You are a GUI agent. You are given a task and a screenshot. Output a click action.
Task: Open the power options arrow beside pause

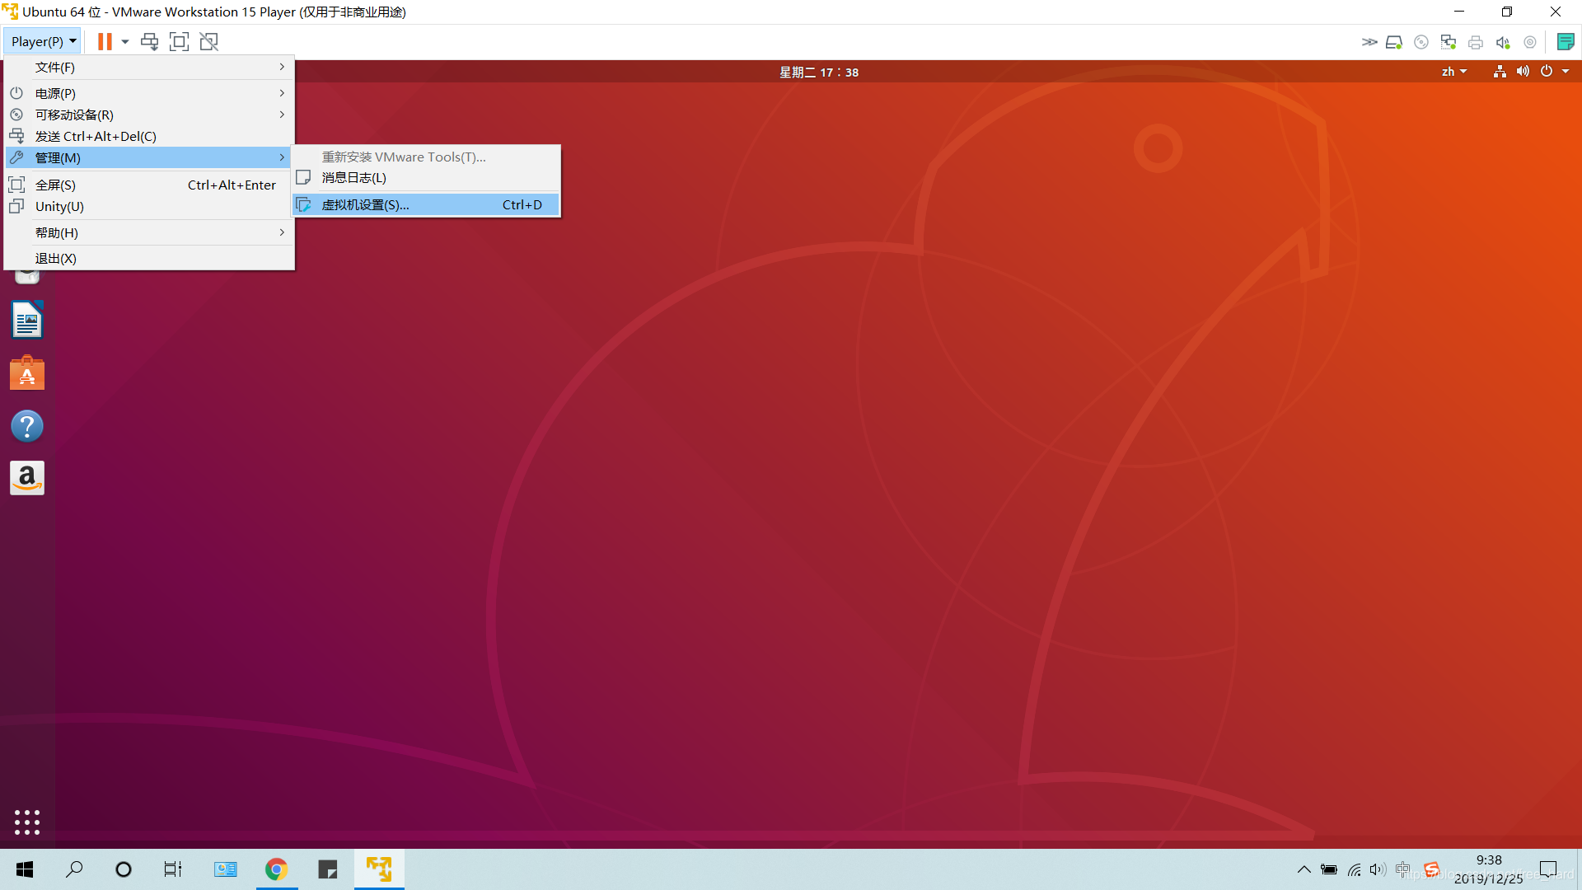pos(125,41)
